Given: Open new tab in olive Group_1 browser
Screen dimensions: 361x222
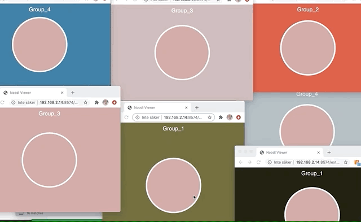Looking at the screenshot, I should point(197,108).
